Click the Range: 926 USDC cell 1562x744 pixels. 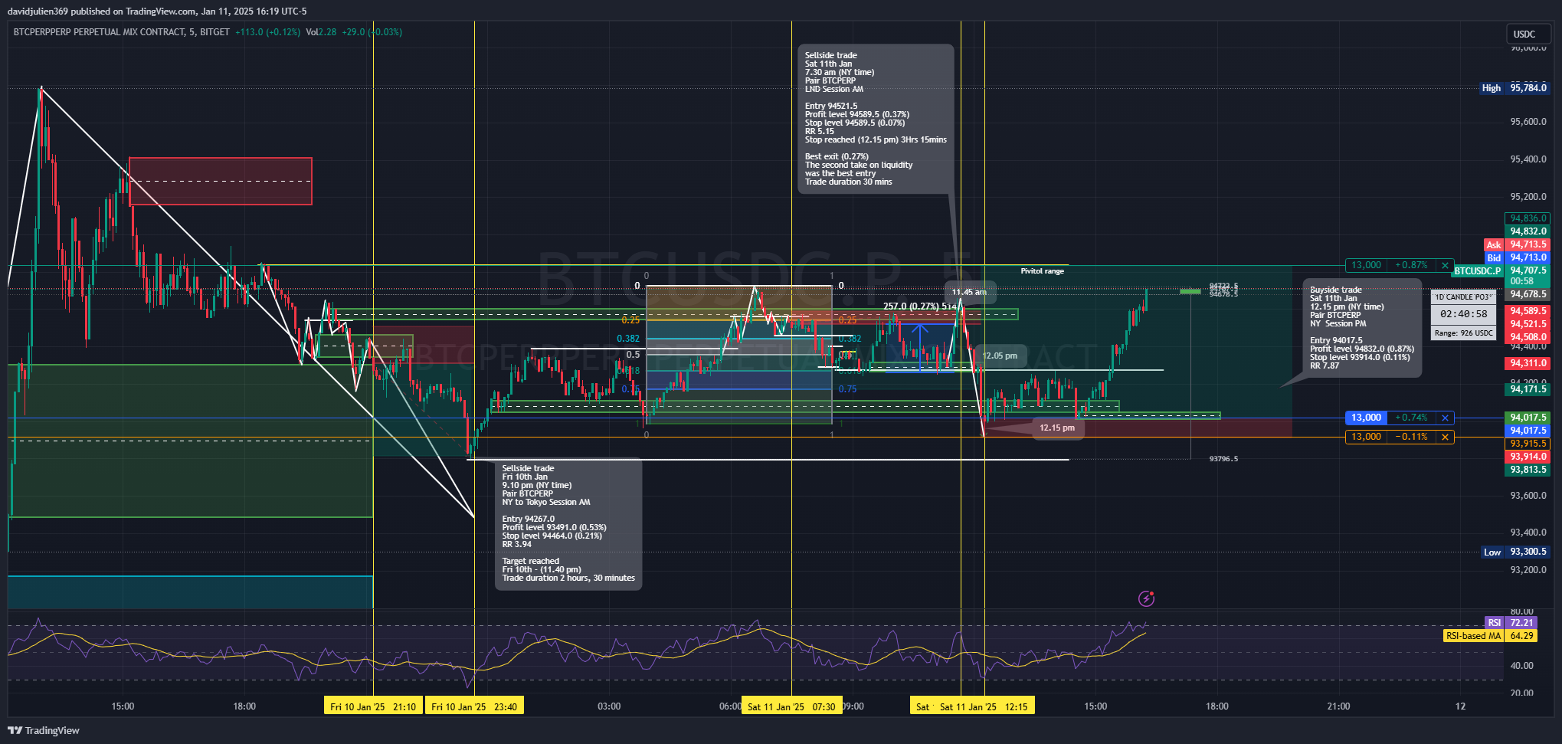1463,333
